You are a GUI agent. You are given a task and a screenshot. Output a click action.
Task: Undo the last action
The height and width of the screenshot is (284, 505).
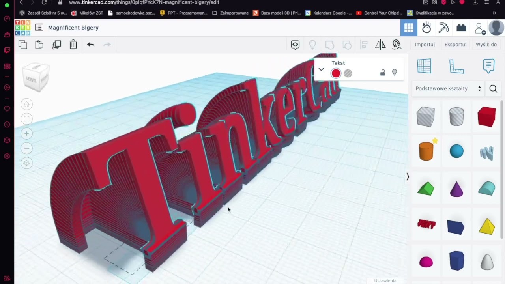tap(91, 45)
